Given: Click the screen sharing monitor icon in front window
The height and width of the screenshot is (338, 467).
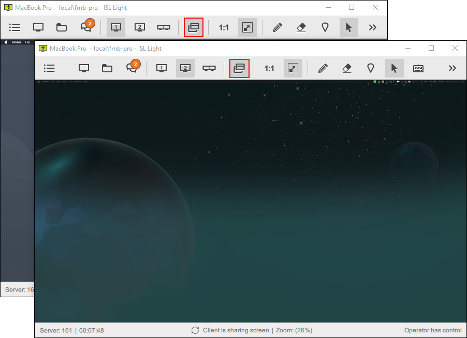Looking at the screenshot, I should click(x=84, y=68).
